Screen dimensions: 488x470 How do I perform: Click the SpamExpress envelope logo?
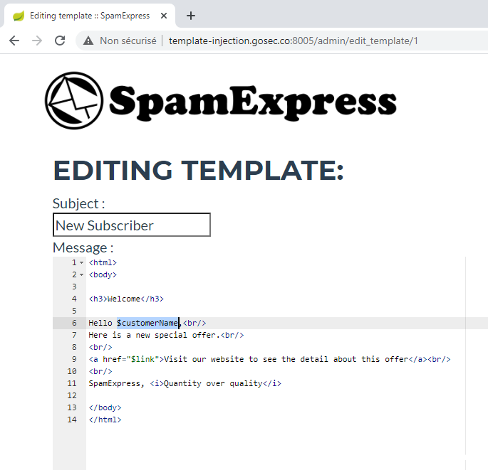[74, 100]
